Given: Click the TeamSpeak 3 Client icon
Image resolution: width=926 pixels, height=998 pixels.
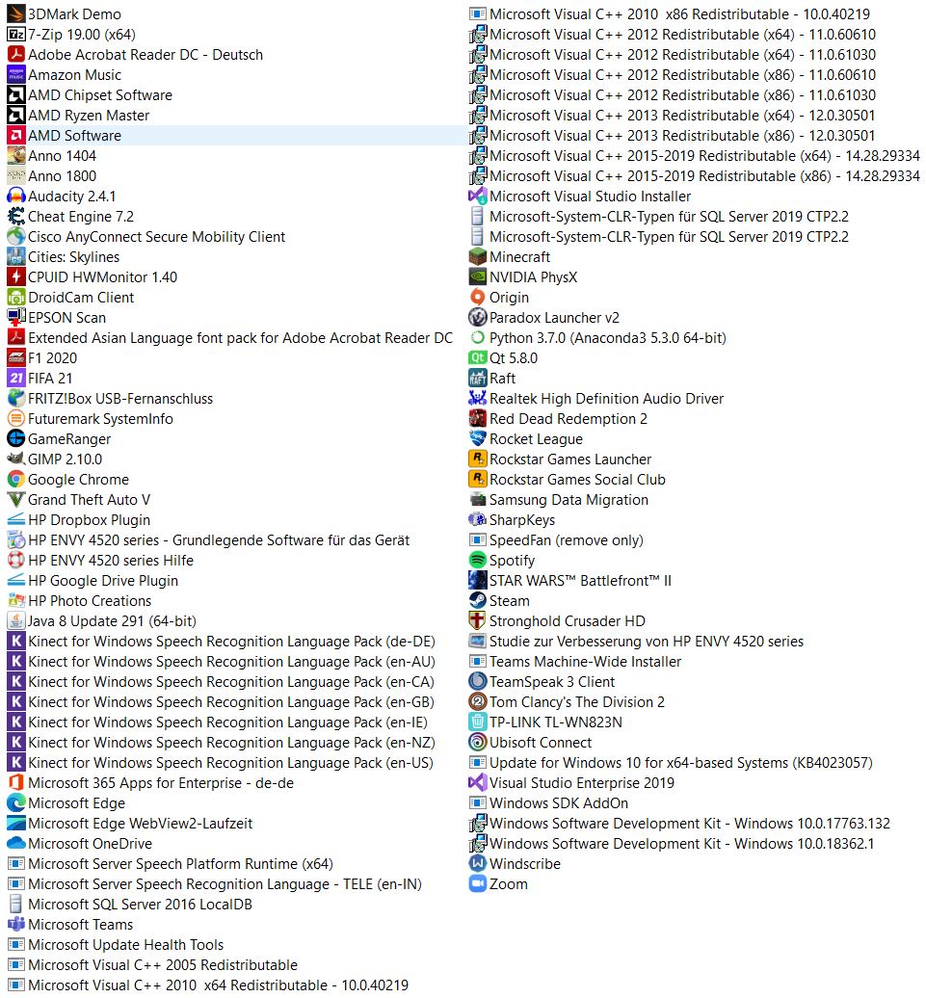Looking at the screenshot, I should click(477, 682).
